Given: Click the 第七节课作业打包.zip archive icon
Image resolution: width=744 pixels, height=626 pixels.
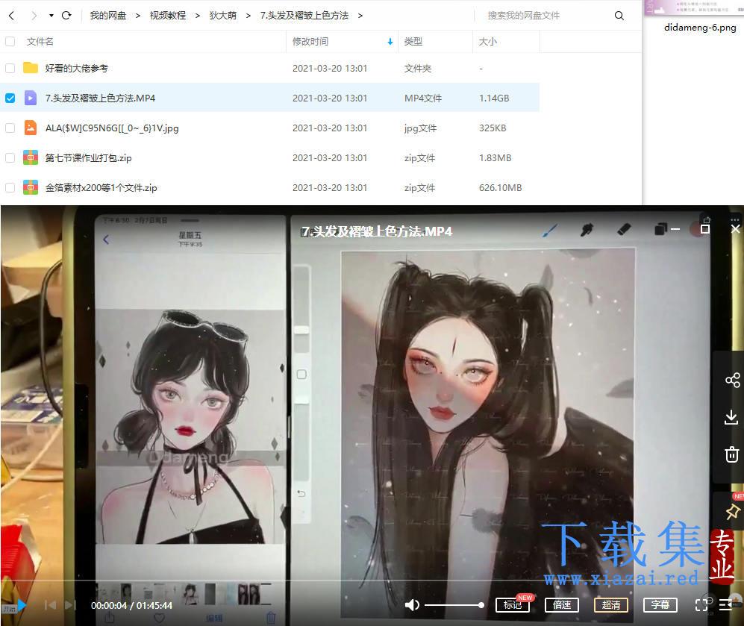Looking at the screenshot, I should pyautogui.click(x=31, y=157).
